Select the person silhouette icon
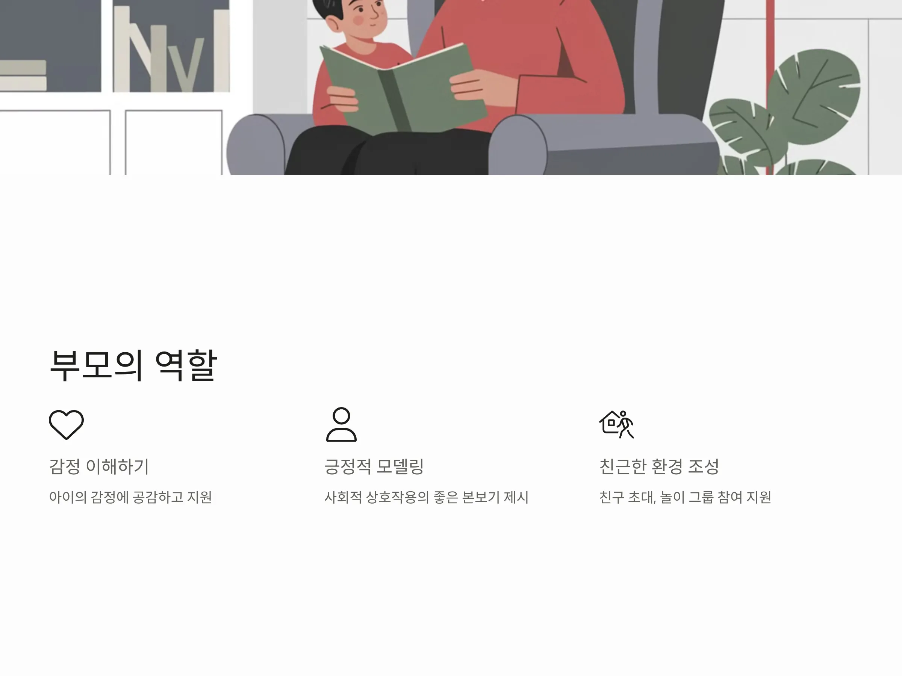The width and height of the screenshot is (902, 676). [x=341, y=424]
